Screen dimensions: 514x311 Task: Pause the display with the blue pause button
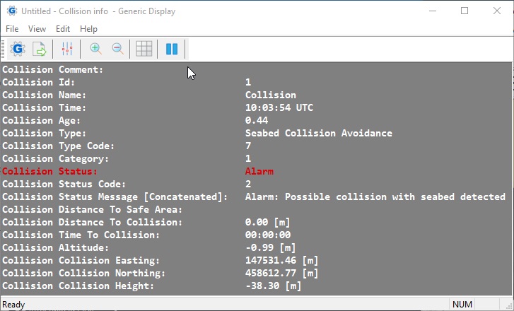coord(171,49)
